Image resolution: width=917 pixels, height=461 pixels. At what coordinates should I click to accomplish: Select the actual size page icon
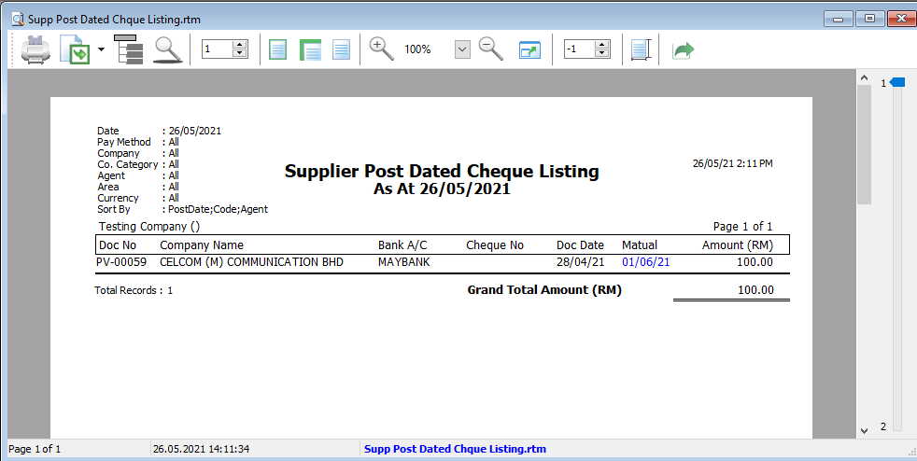coord(342,49)
